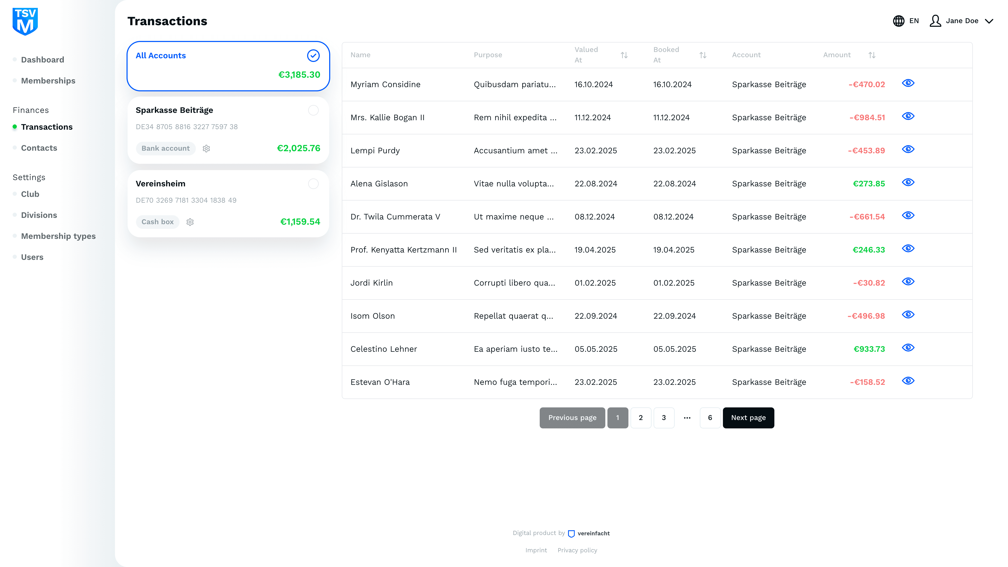The width and height of the screenshot is (1008, 567).
Task: Click the TSV M club logo
Action: 25,22
